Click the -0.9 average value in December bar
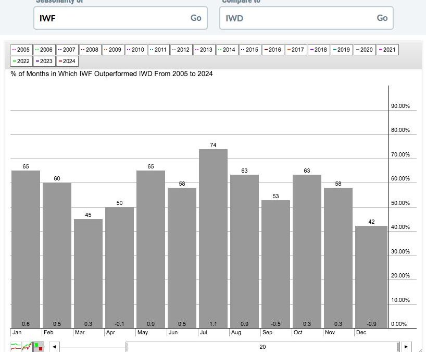 [371, 324]
